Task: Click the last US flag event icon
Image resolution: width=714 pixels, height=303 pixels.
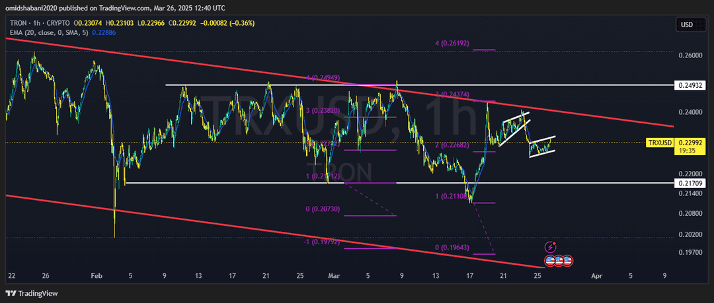Action: (x=567, y=261)
